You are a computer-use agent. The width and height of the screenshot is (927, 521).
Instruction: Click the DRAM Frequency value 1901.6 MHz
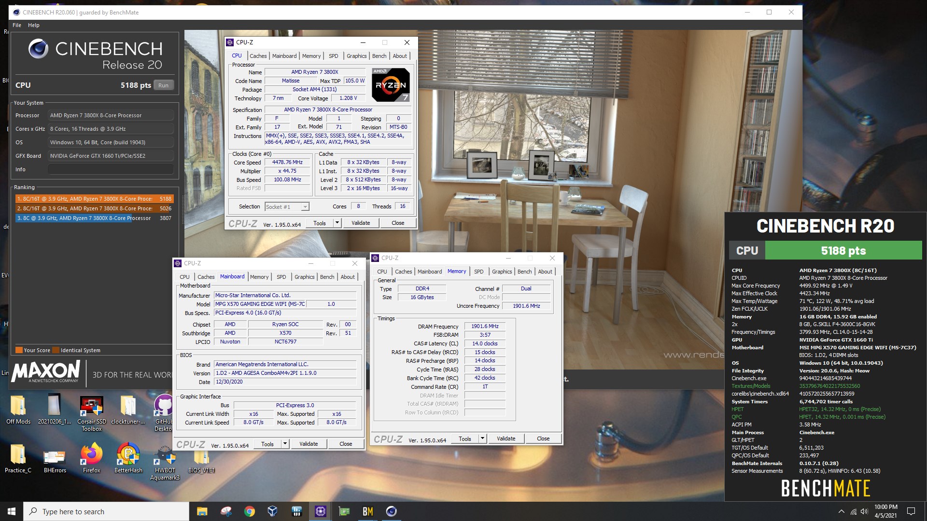pyautogui.click(x=485, y=327)
